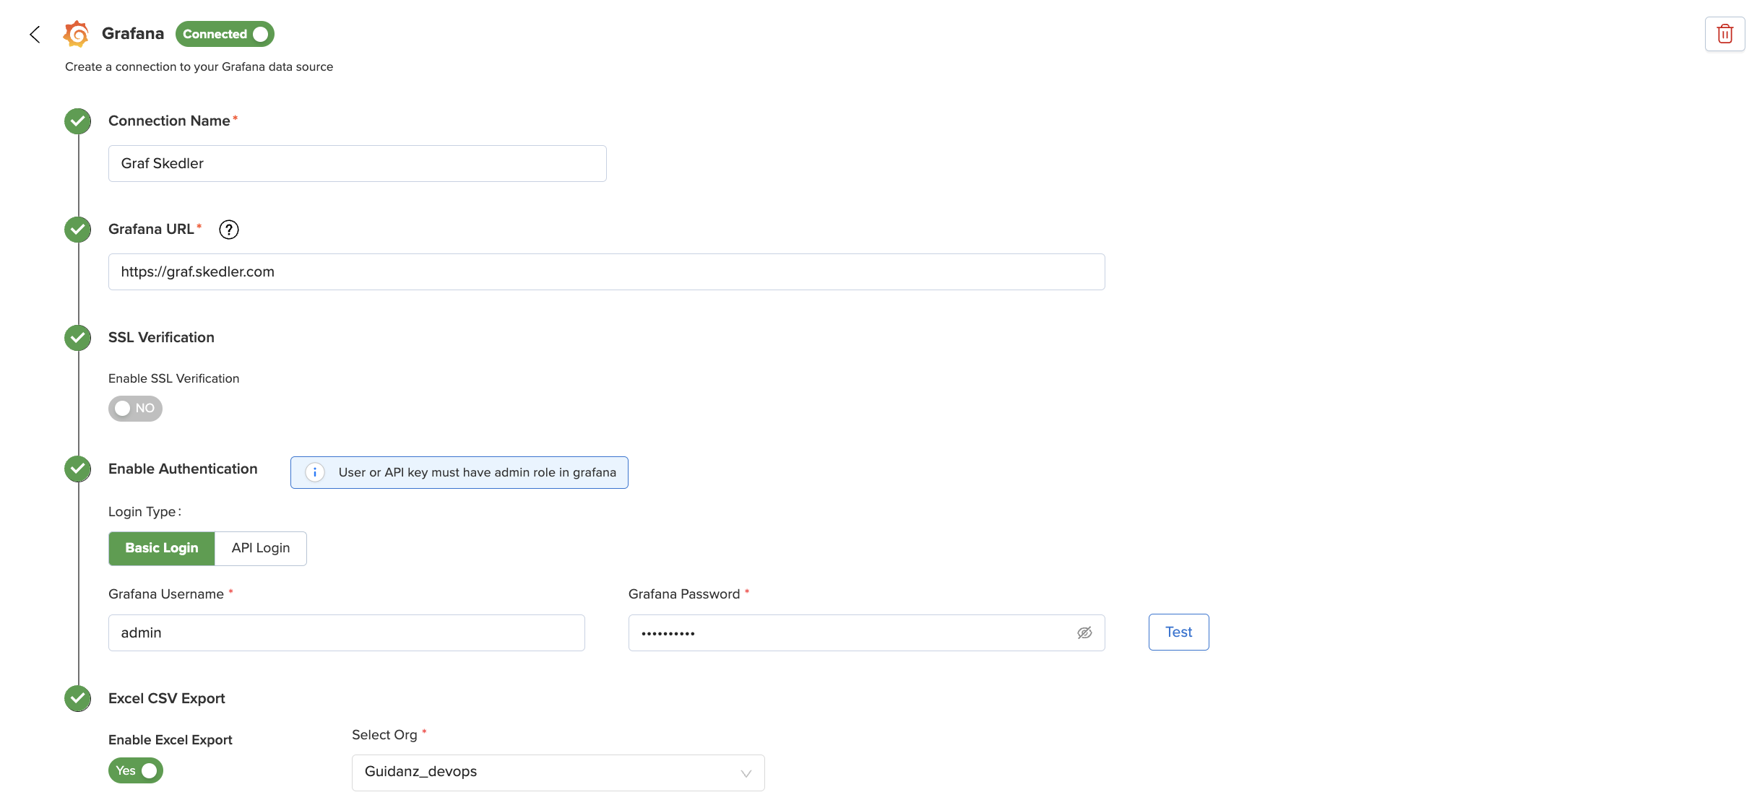1757x800 pixels.
Task: Click the Enable SSL Verification label
Action: [174, 378]
